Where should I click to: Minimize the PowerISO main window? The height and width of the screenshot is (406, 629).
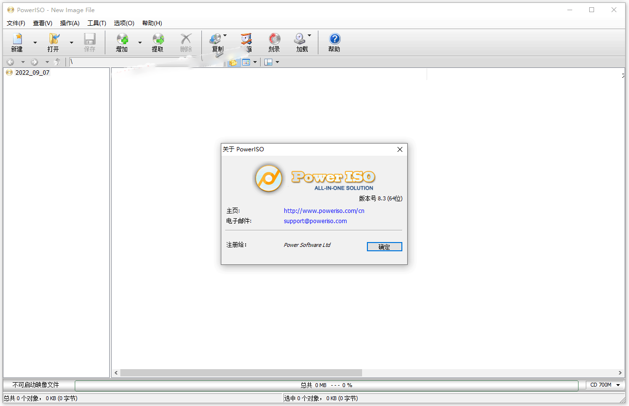pyautogui.click(x=569, y=10)
